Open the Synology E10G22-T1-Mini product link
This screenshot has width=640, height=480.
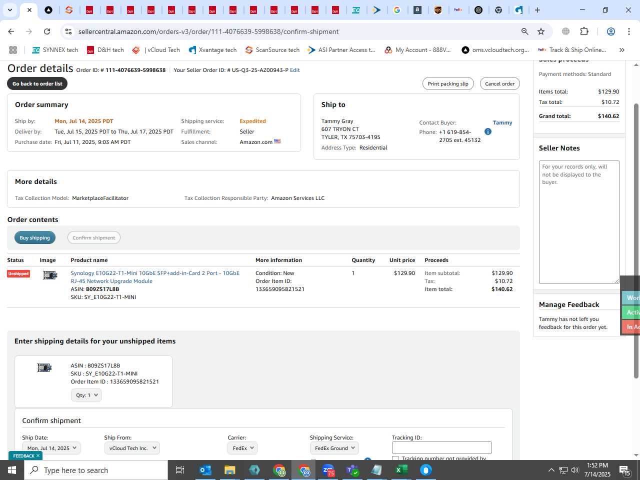tap(155, 277)
